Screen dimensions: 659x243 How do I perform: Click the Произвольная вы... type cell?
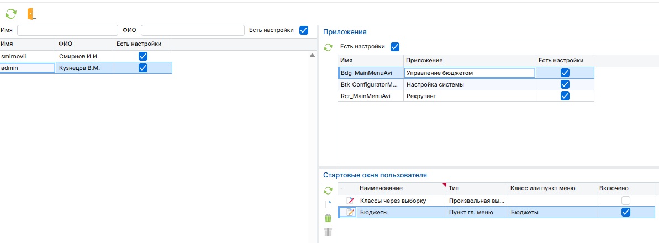click(x=477, y=201)
